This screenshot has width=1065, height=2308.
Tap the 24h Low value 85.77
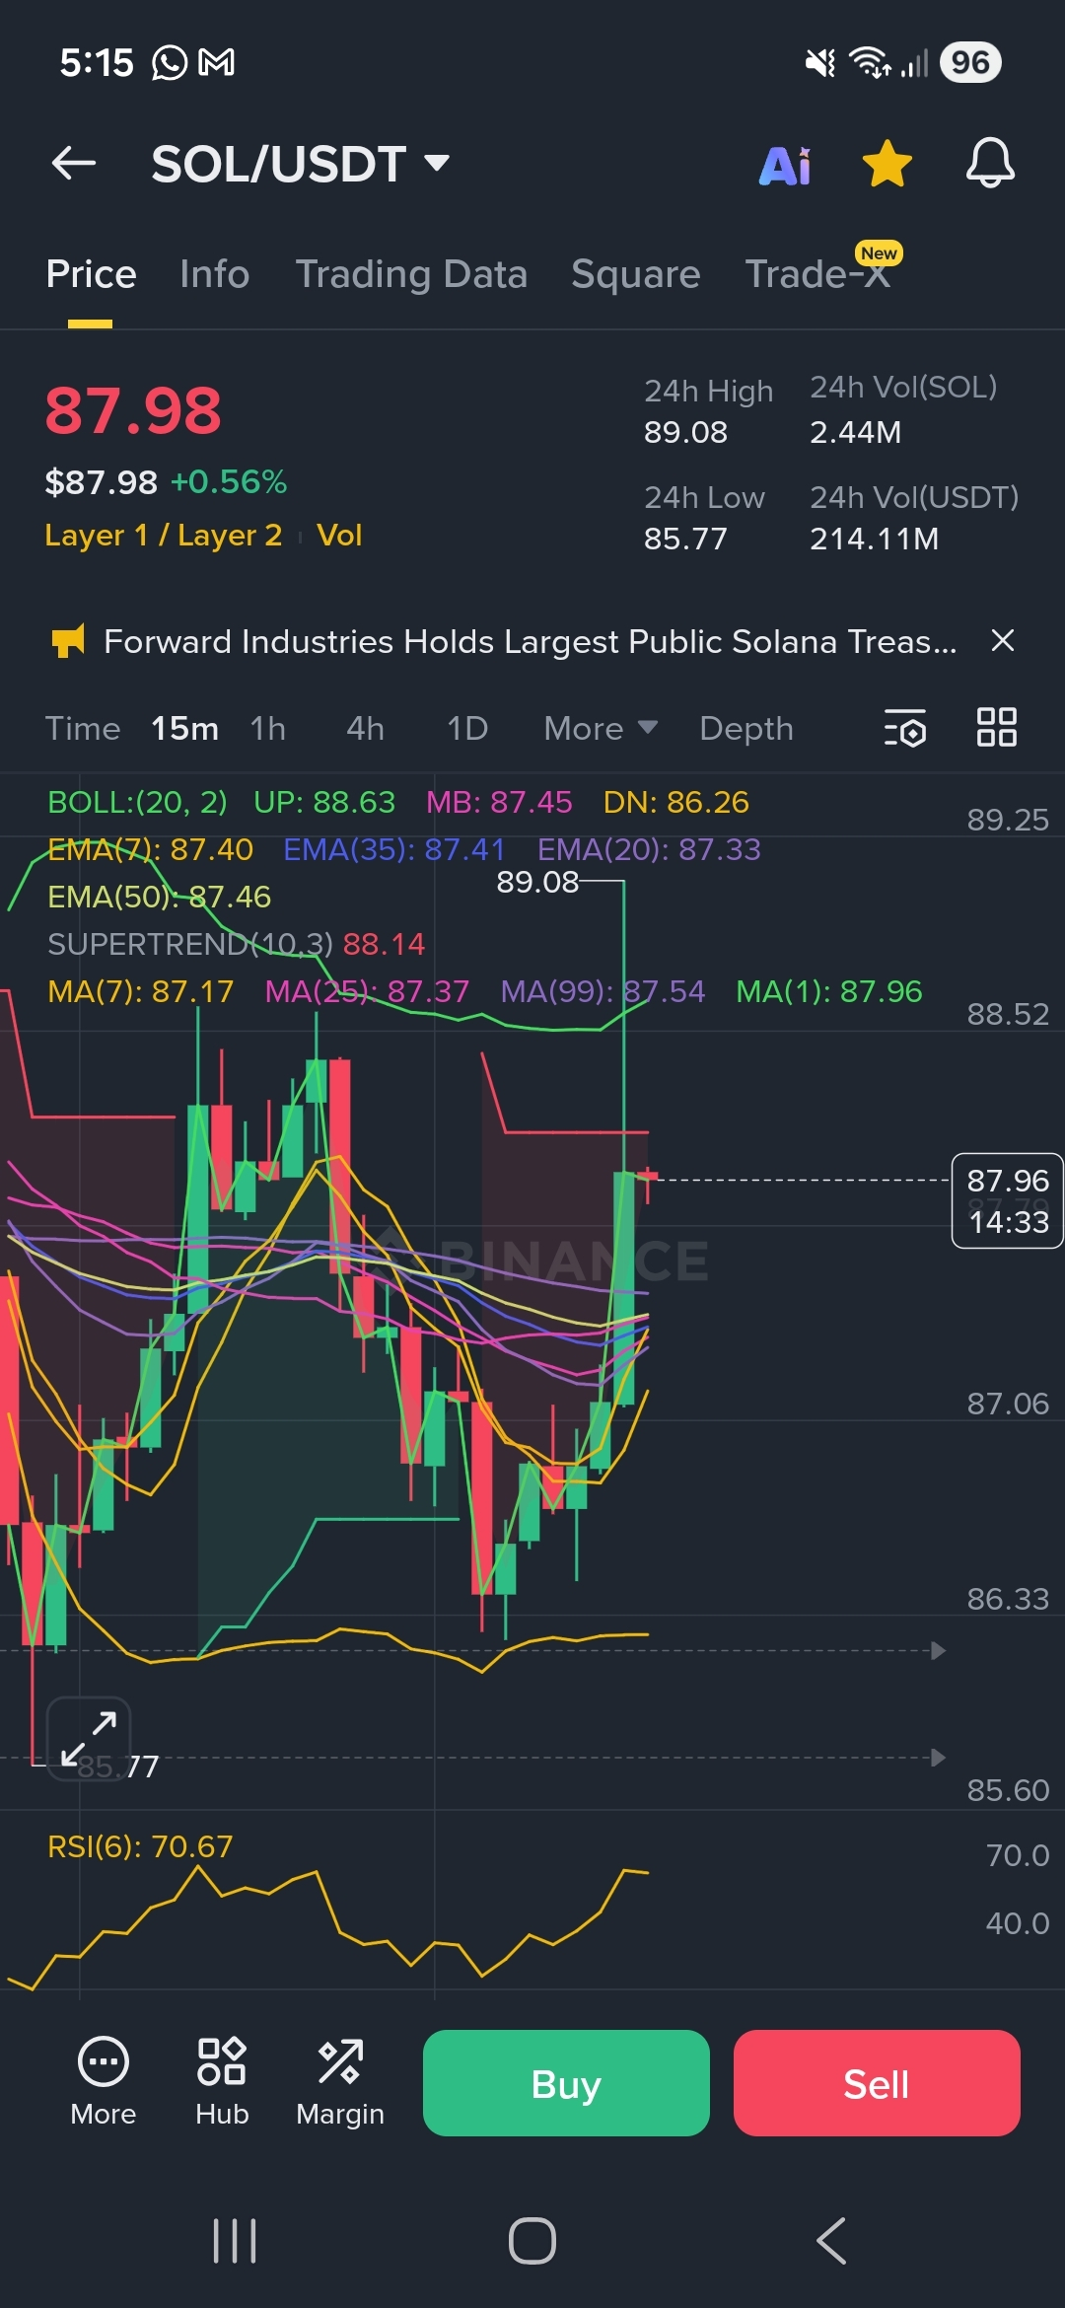(685, 539)
